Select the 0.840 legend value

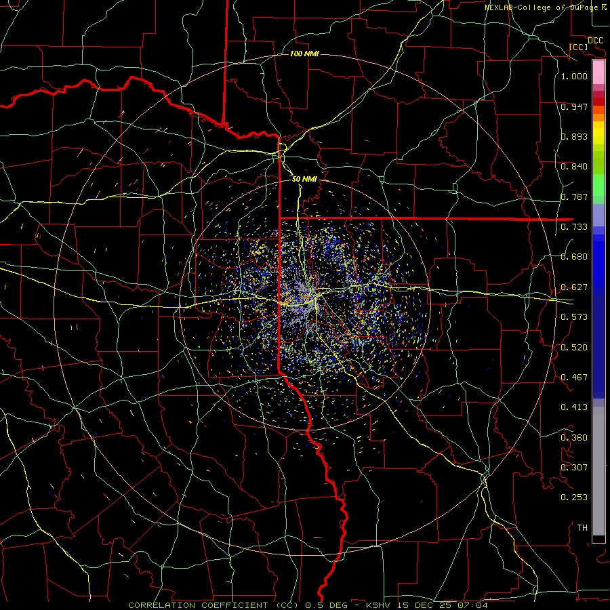click(574, 167)
